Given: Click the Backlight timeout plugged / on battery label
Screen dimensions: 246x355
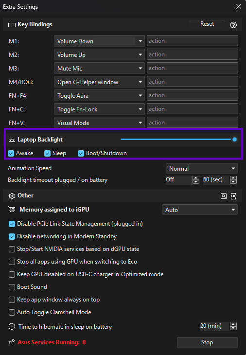Looking at the screenshot, I should click(x=57, y=180).
